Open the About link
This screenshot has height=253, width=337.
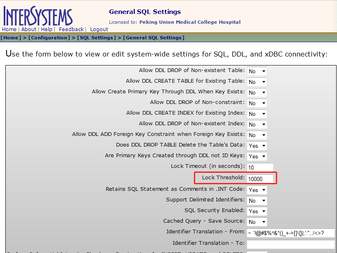[29, 29]
